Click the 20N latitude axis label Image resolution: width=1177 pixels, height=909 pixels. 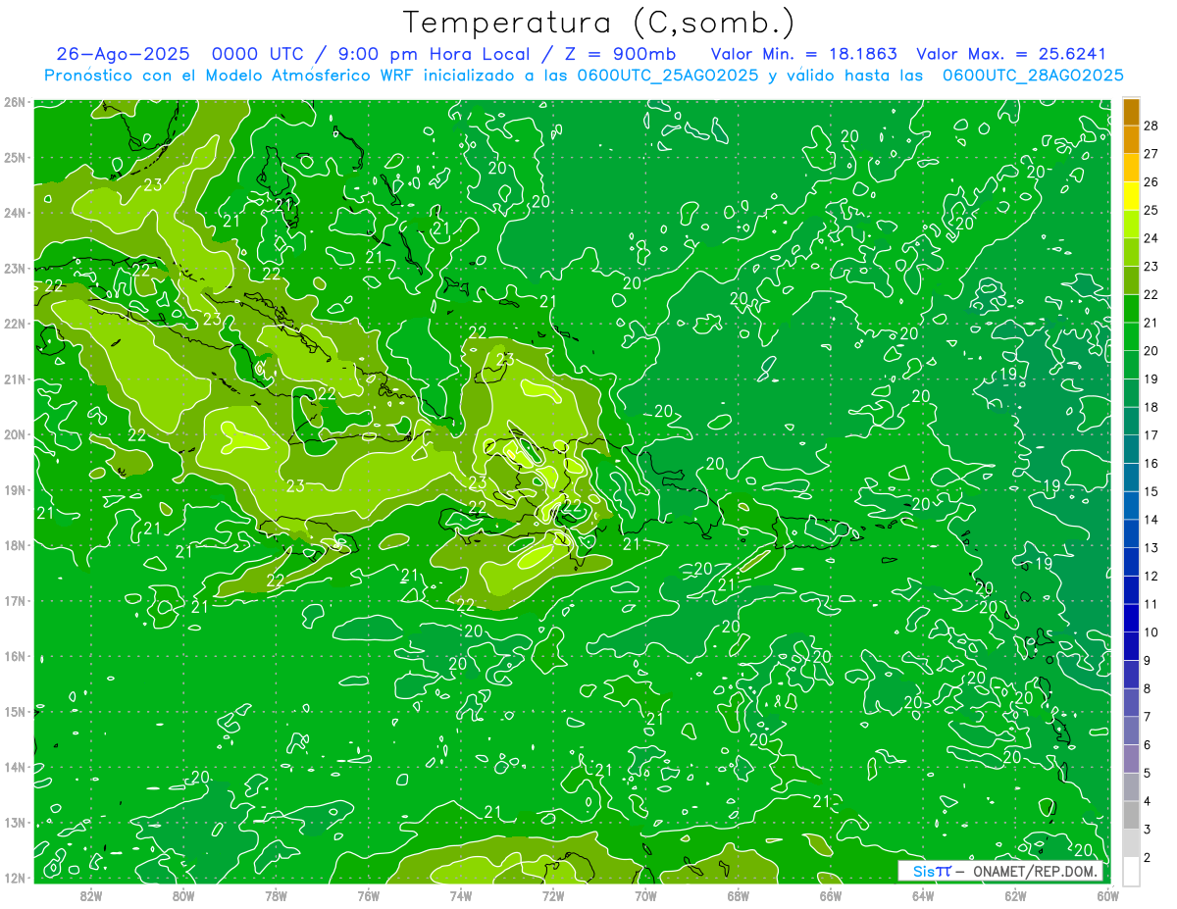click(x=15, y=434)
